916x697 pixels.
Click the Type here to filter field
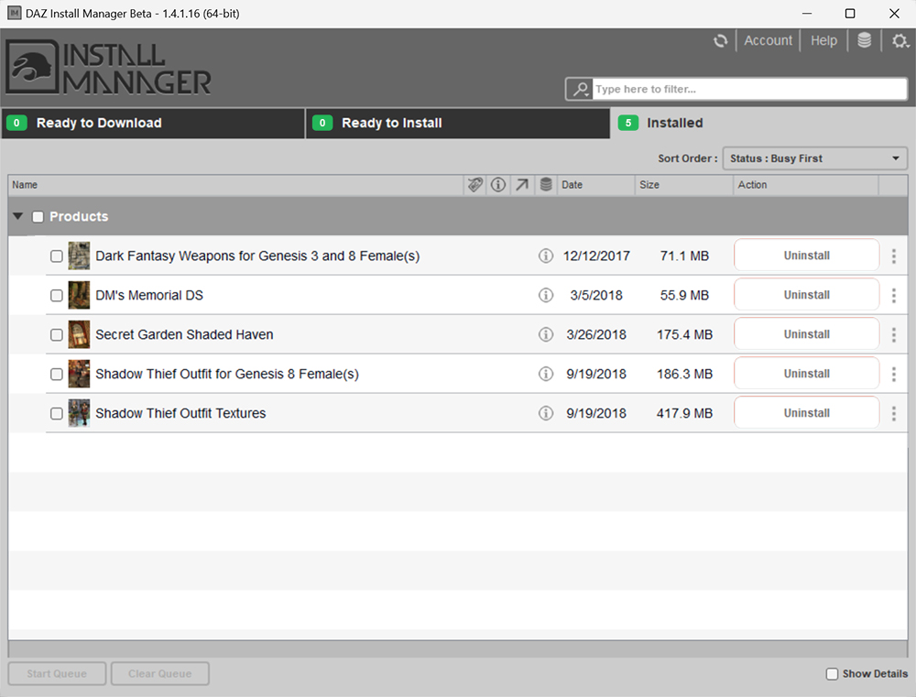point(748,89)
